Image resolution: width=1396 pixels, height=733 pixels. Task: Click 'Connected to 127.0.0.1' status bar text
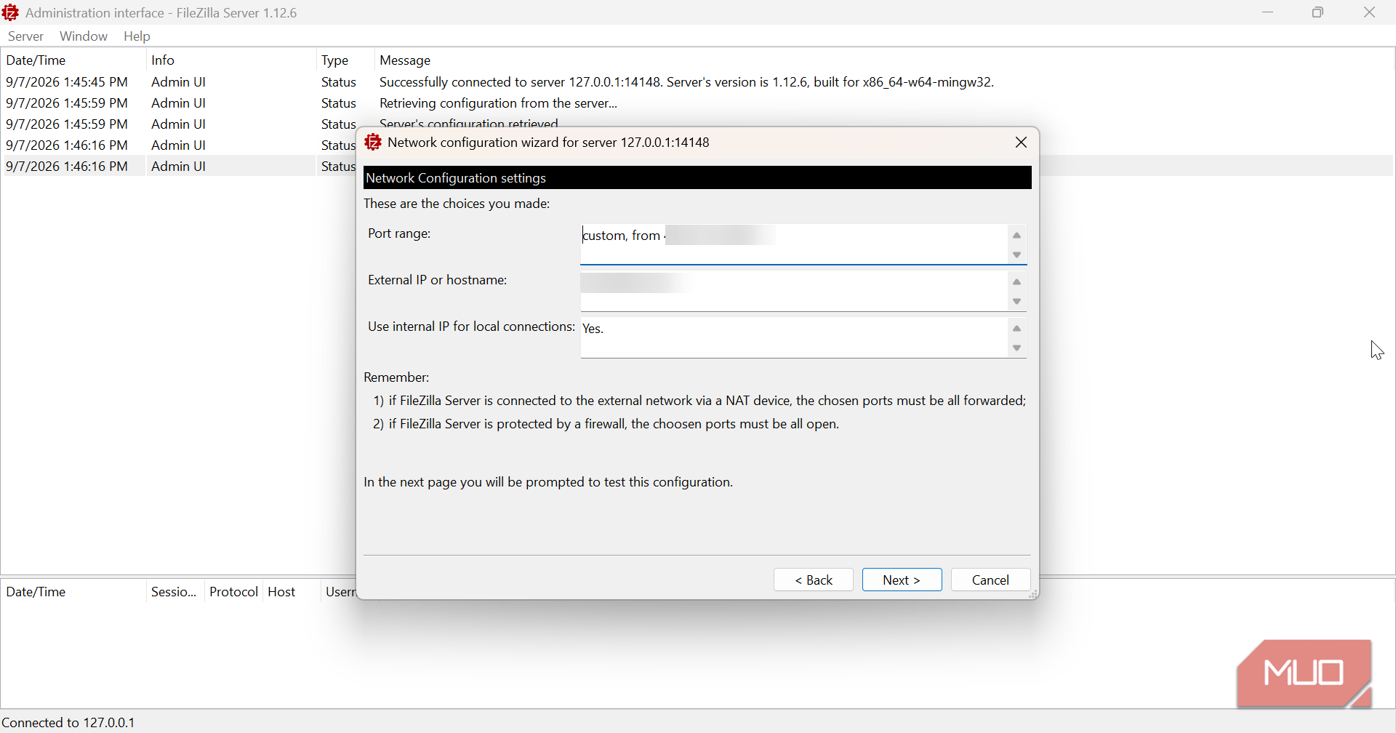pos(69,723)
